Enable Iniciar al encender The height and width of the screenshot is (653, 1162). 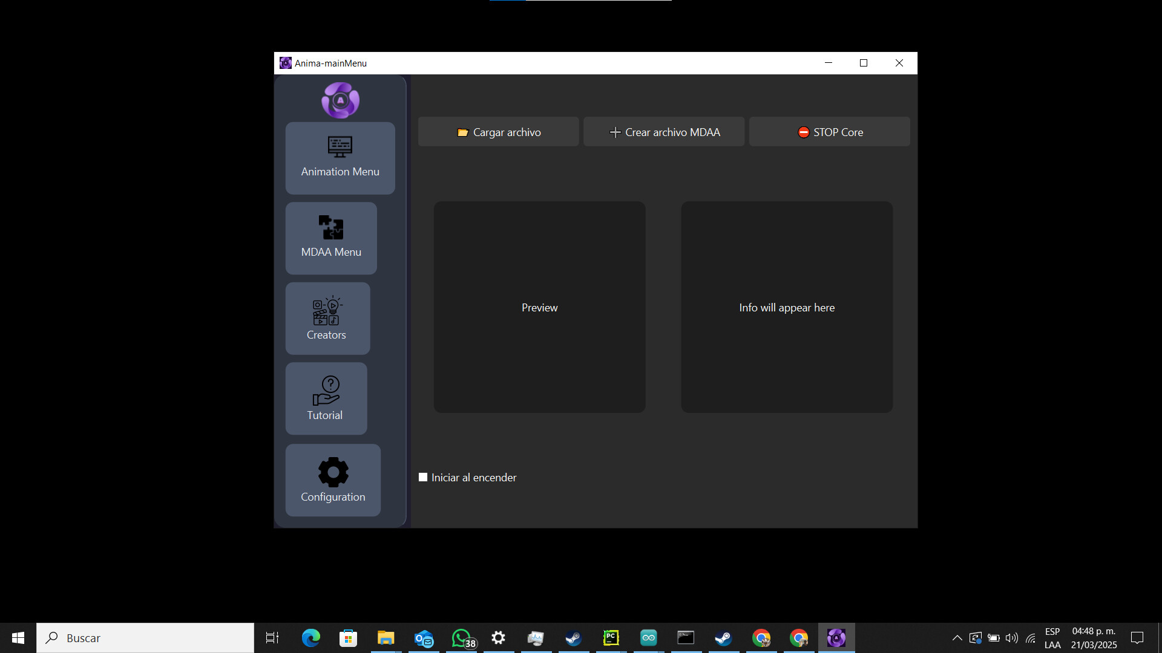[422, 477]
